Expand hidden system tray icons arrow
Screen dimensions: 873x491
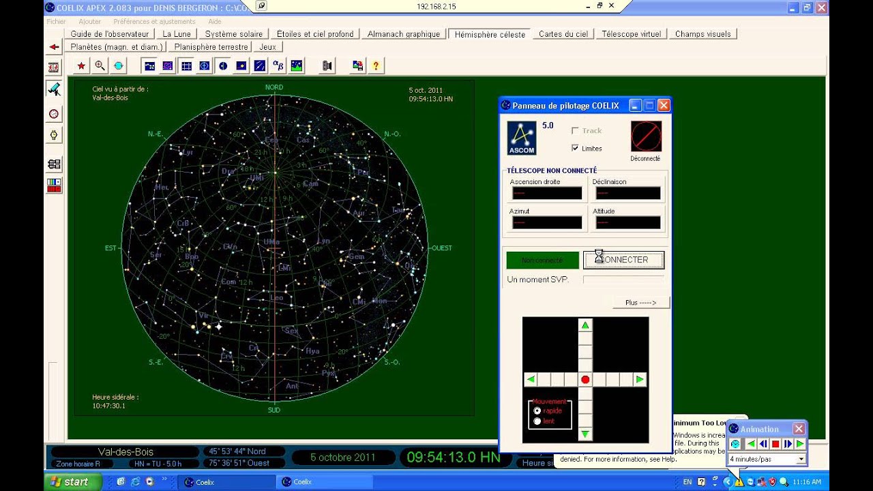tap(727, 482)
